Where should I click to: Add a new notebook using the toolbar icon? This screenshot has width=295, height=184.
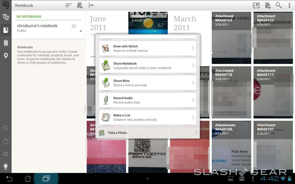tap(80, 5)
